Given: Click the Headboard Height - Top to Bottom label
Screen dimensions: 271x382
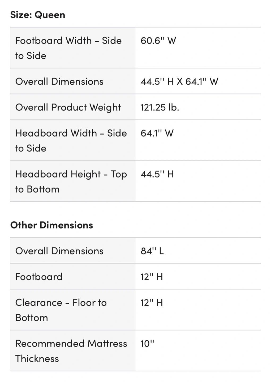Looking at the screenshot, I should click(x=71, y=181).
